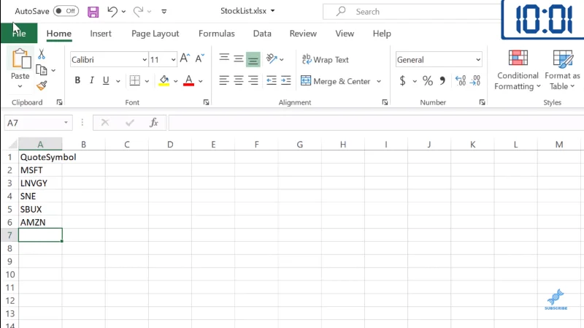The height and width of the screenshot is (328, 584).
Task: Click the Paste clipboard icon
Action: 21,59
